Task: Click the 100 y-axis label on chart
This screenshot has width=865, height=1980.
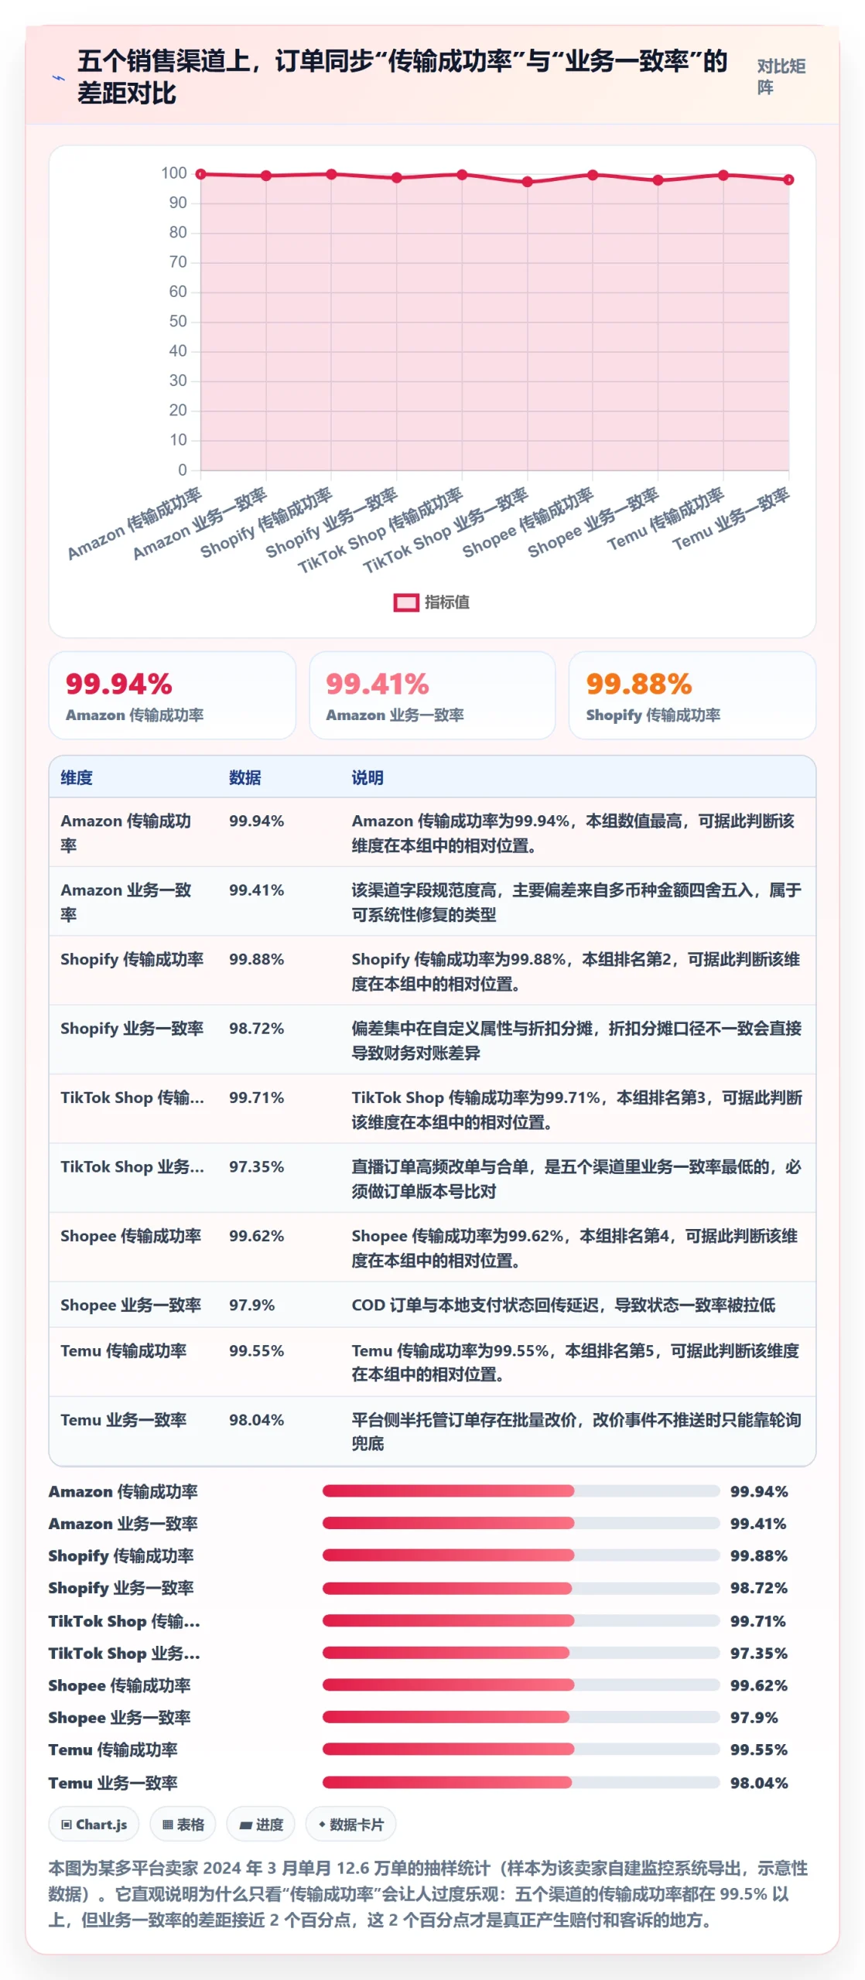Action: 174,173
